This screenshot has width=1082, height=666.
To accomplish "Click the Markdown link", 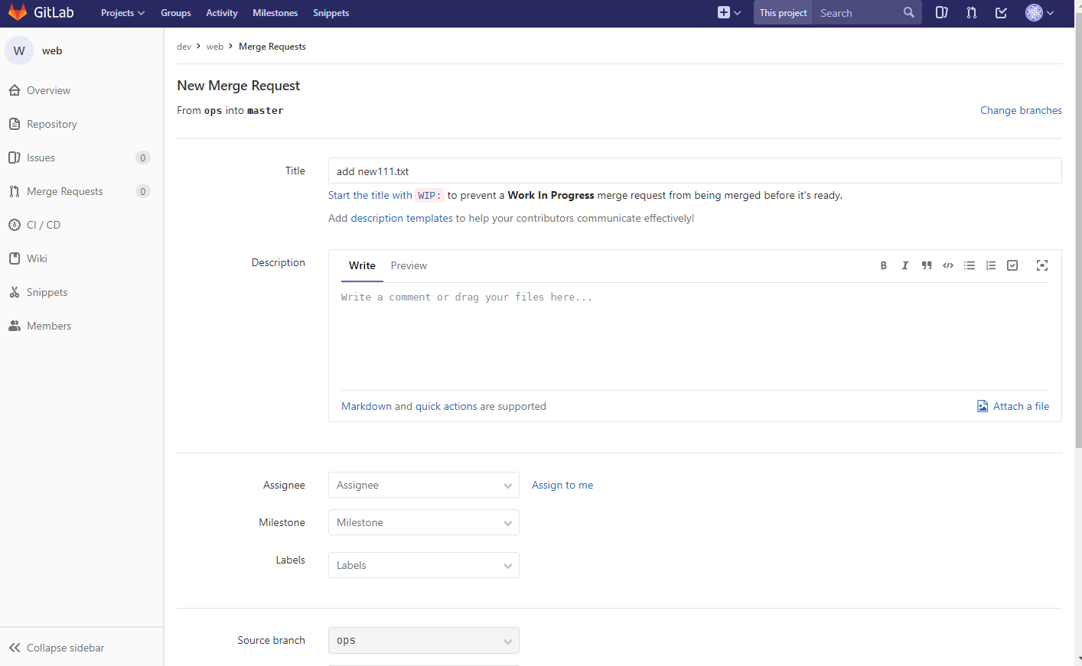I will pyautogui.click(x=367, y=406).
